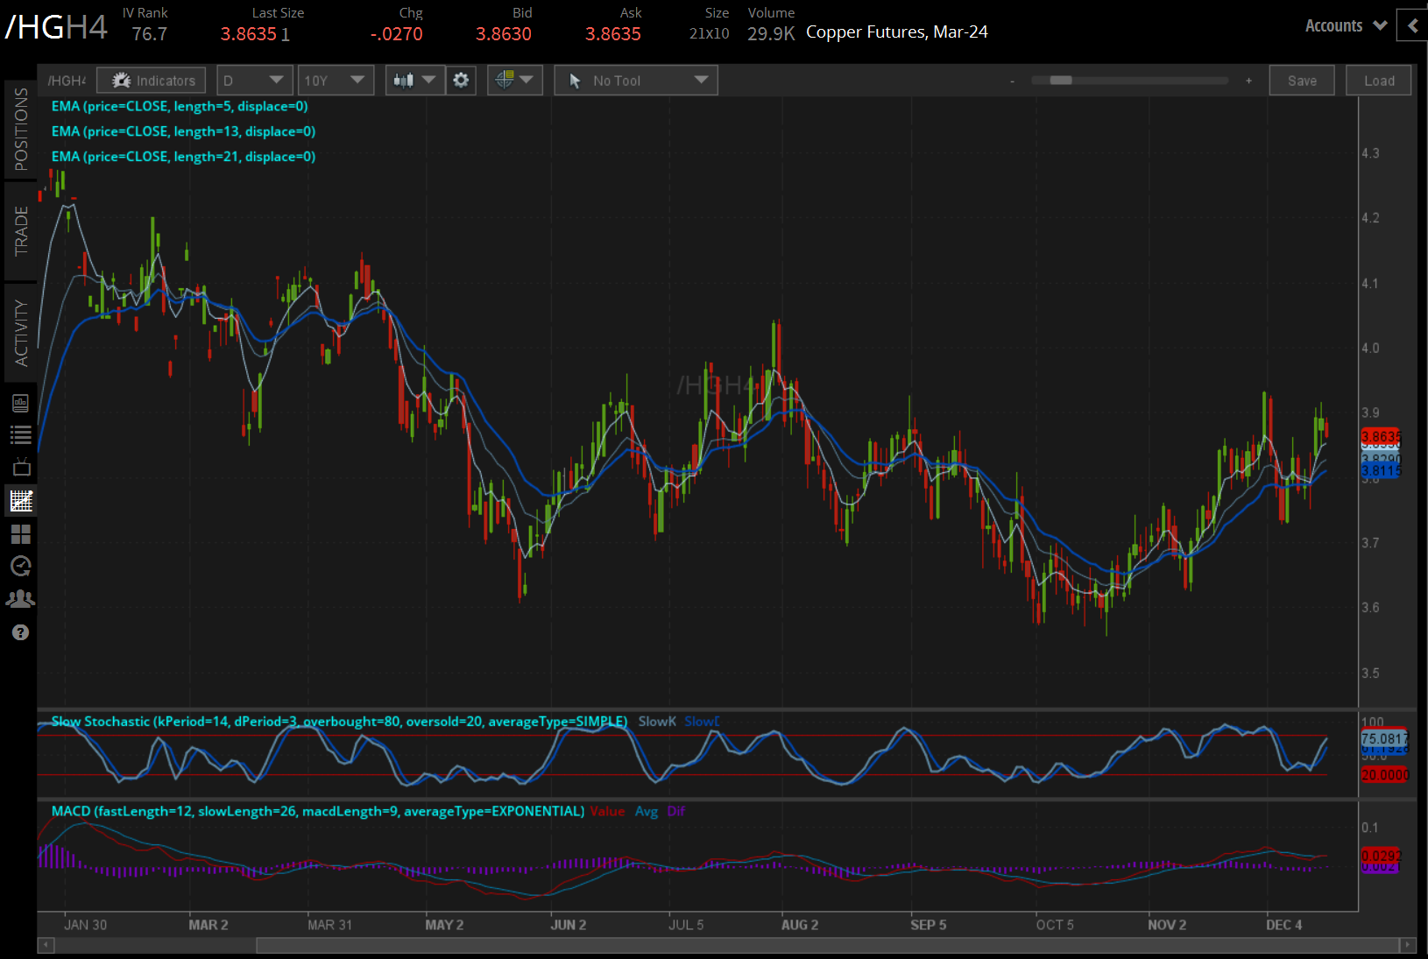Image resolution: width=1428 pixels, height=959 pixels.
Task: Click the Indicators button
Action: coord(152,81)
